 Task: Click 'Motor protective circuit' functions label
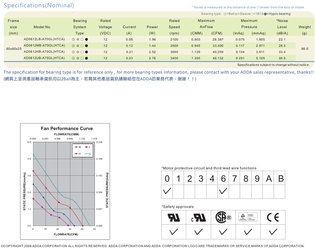pyautogui.click(x=209, y=168)
